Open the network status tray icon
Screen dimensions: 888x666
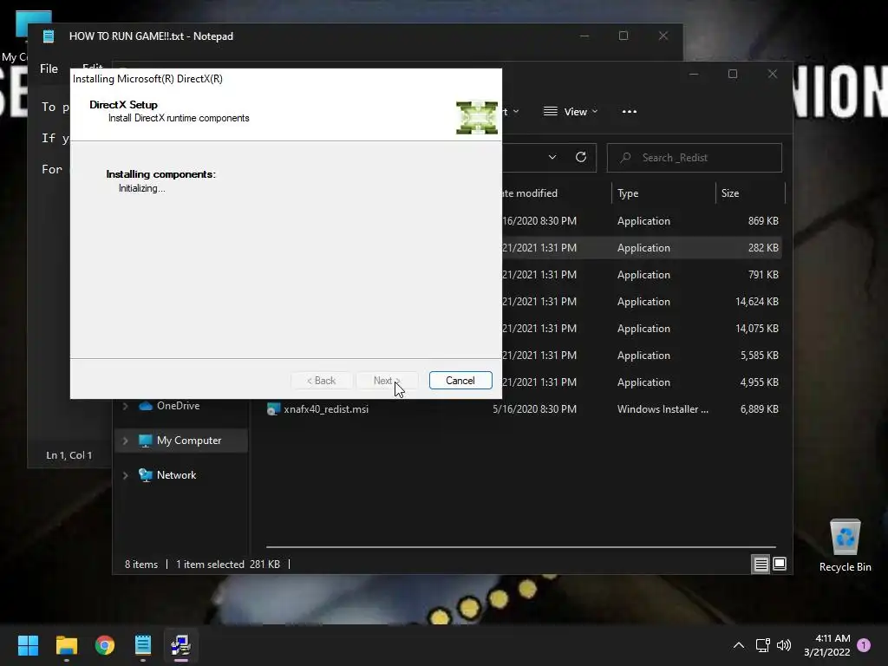click(762, 645)
